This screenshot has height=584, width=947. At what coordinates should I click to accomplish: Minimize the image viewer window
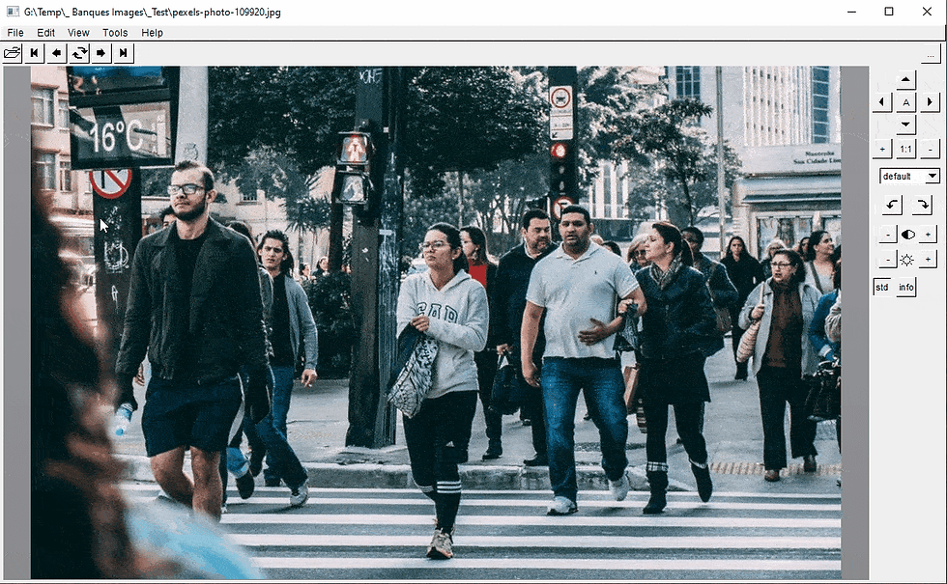pos(851,12)
